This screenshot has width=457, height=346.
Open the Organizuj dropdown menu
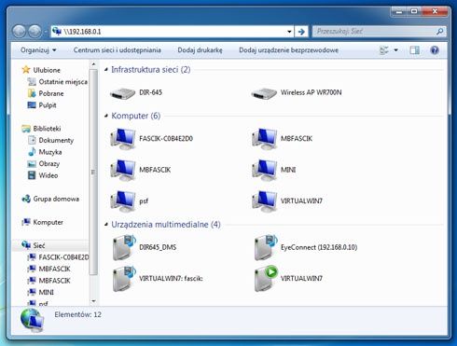(x=38, y=50)
